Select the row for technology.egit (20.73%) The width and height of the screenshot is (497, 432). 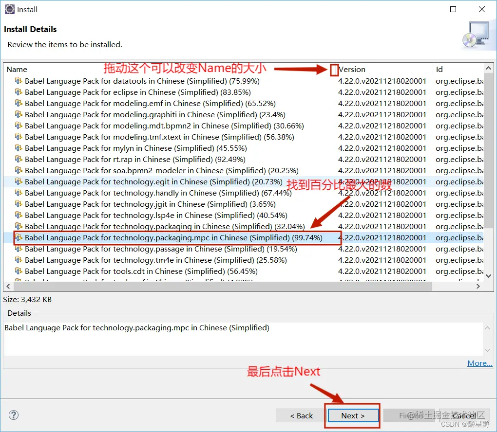pyautogui.click(x=244, y=181)
